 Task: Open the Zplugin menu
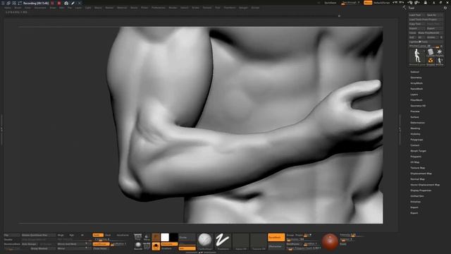[243, 8]
